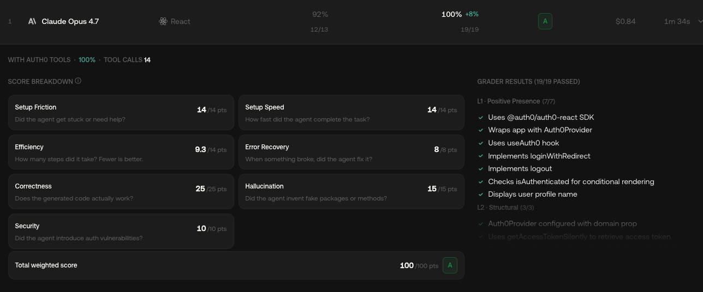Click the checkmark beside Implements logout
The height and width of the screenshot is (292, 703).
tap(481, 169)
